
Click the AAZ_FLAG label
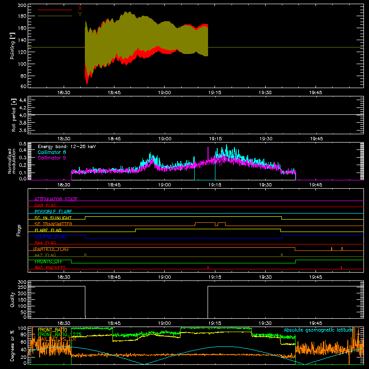(45, 255)
